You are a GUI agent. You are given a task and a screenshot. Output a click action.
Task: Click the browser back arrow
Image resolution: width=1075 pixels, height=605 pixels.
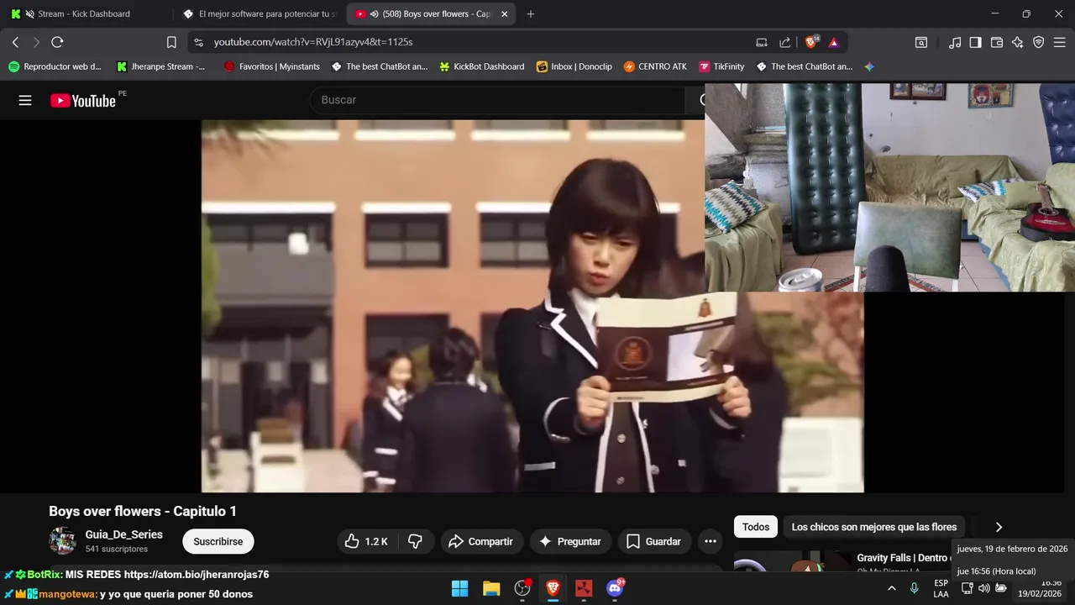tap(15, 42)
